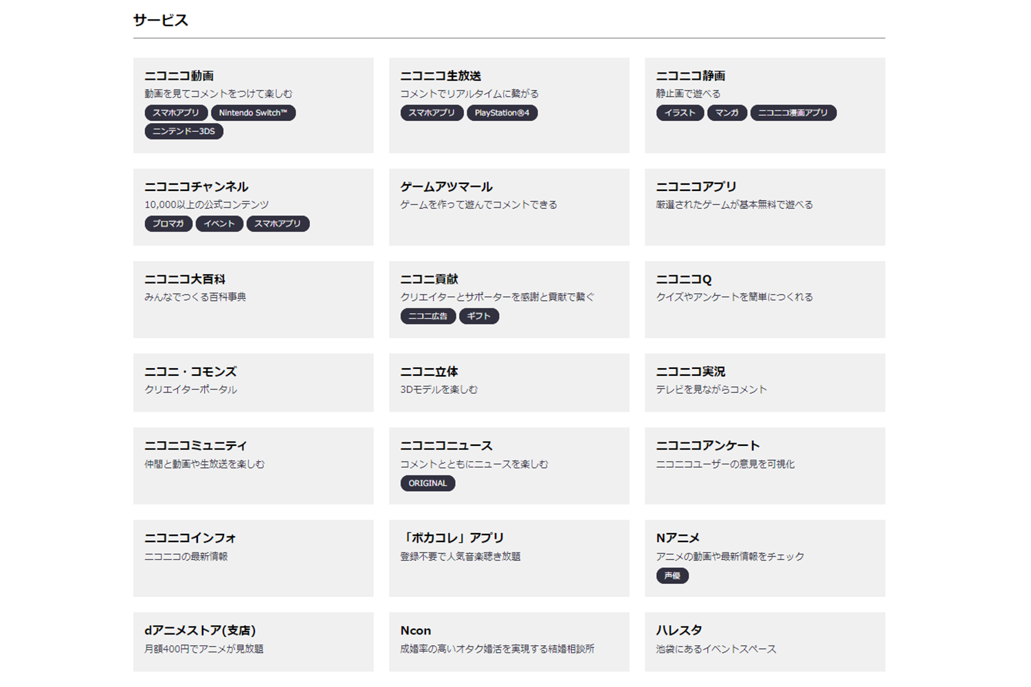
Task: Visit the ハレスタ event space link
Action: (678, 631)
